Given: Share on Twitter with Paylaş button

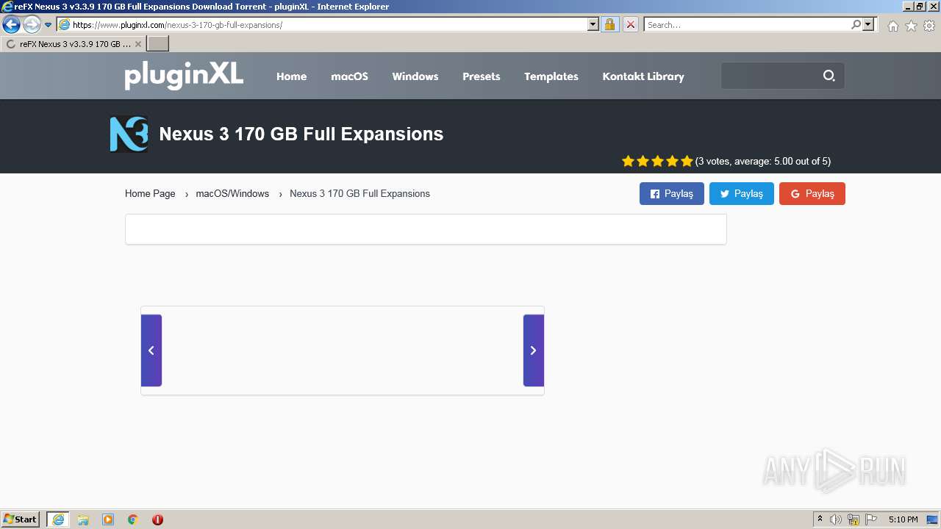Looking at the screenshot, I should [x=742, y=194].
